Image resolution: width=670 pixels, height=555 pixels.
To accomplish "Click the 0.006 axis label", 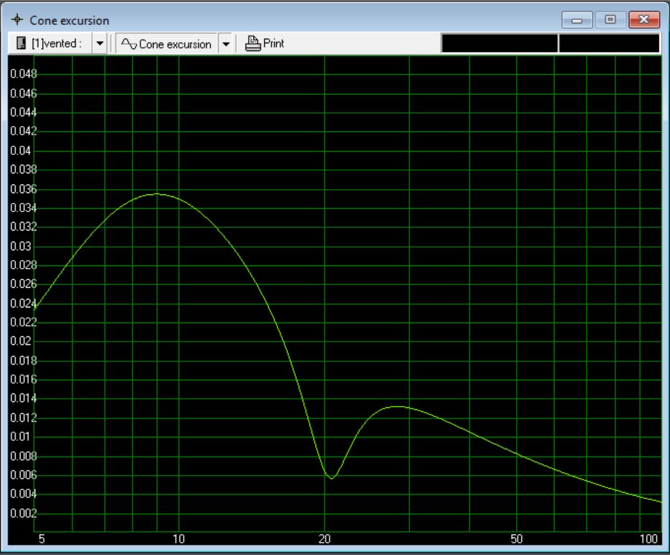I will (24, 475).
